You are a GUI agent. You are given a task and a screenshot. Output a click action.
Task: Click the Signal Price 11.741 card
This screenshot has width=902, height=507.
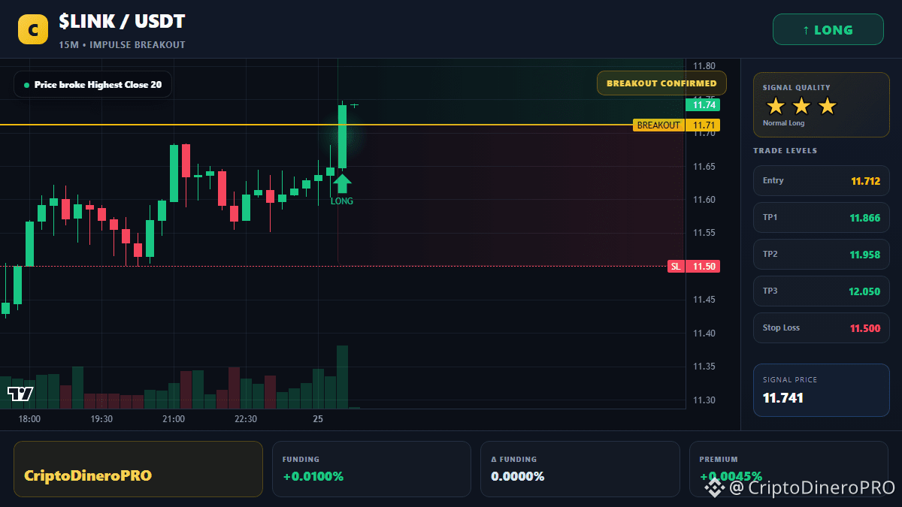822,390
